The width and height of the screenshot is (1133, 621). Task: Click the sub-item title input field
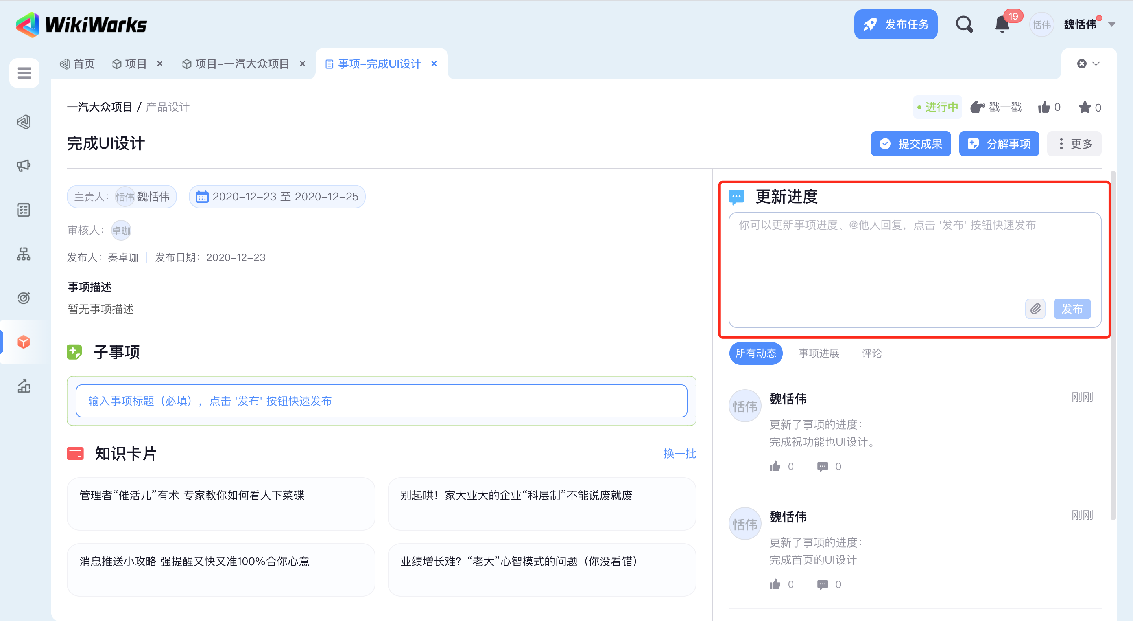click(381, 401)
